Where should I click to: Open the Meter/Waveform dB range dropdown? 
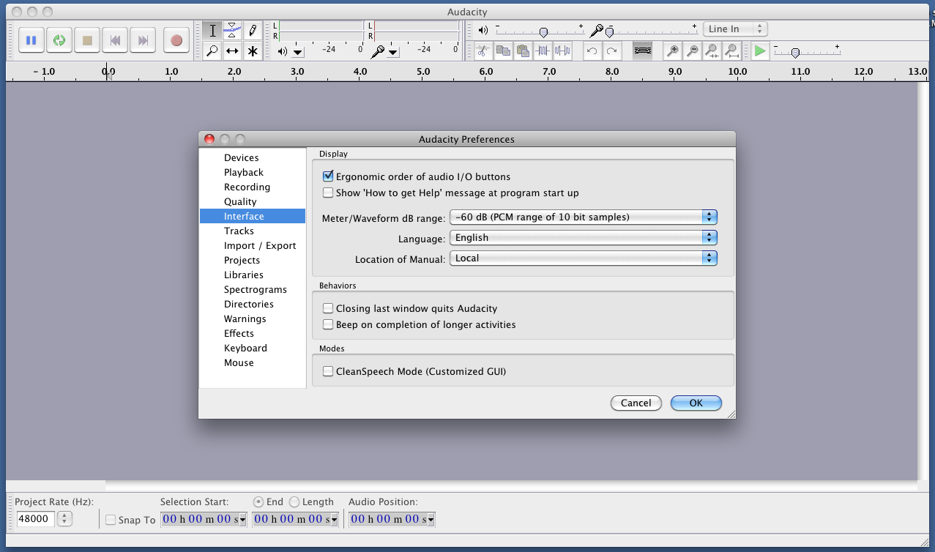[x=583, y=217]
